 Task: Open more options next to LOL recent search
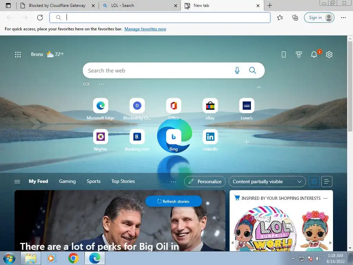point(101,84)
